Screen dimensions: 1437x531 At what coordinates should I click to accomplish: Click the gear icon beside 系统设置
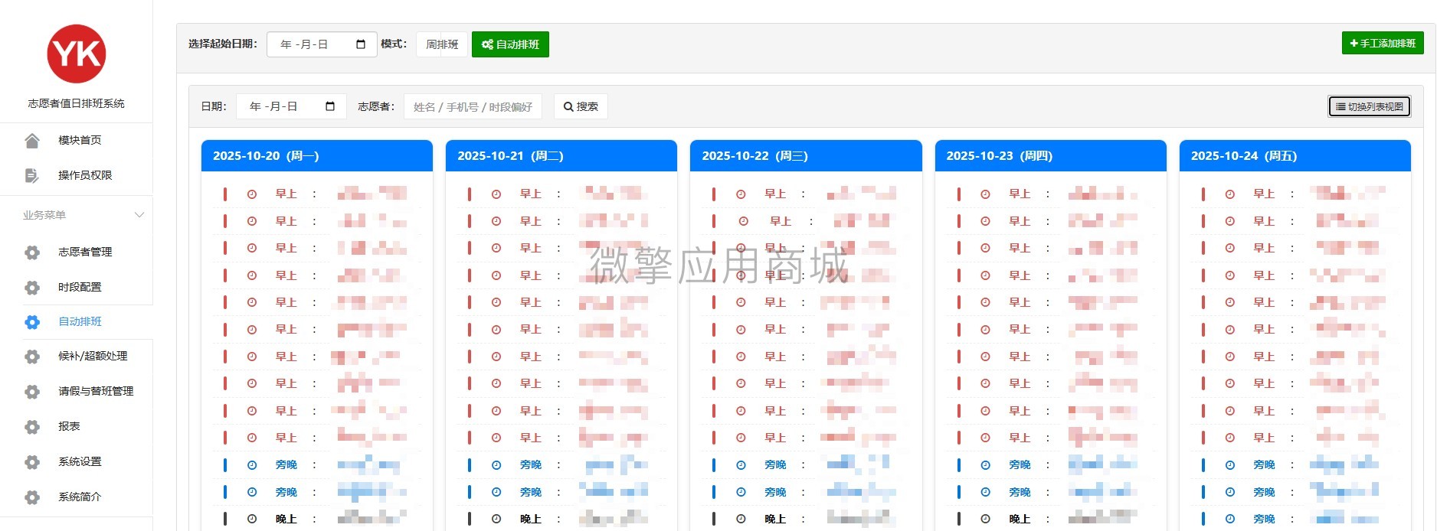pyautogui.click(x=32, y=462)
